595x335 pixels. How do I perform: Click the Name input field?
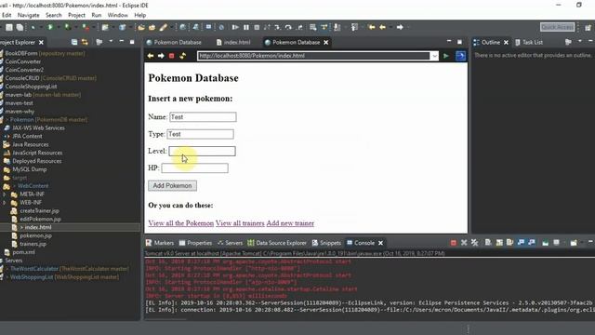click(203, 117)
